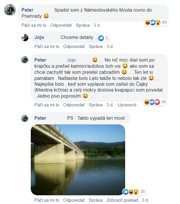
Task: Open the bridge photo attachment
Action: click(78, 160)
